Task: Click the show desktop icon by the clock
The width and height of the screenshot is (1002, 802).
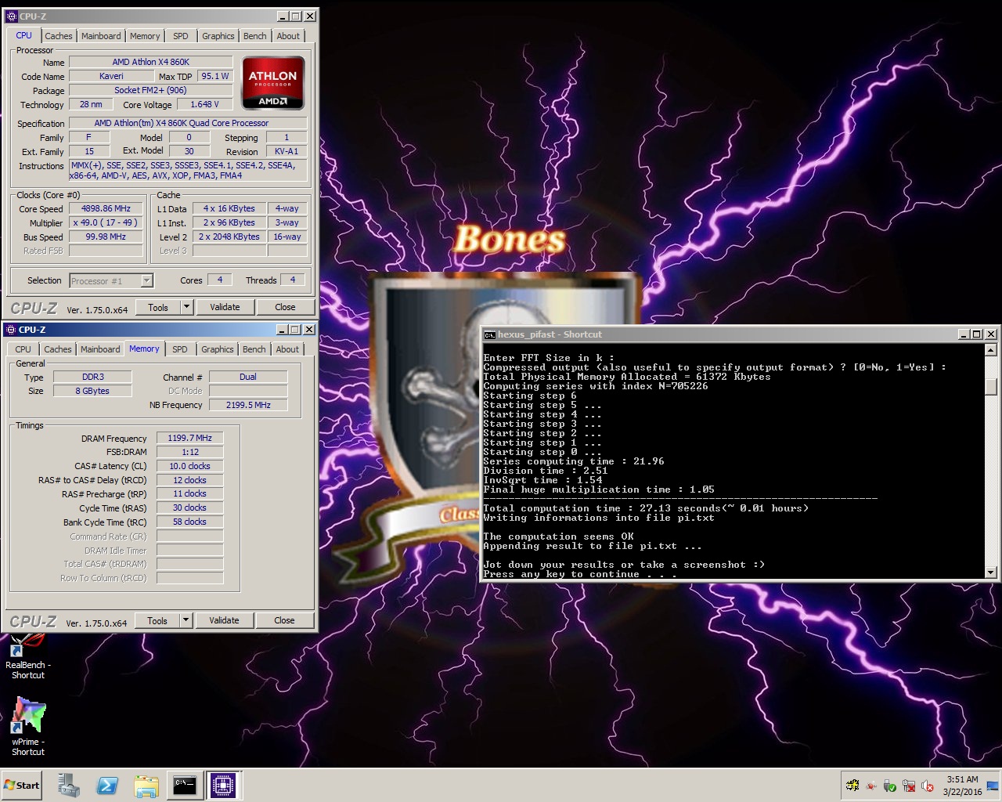Action: [x=993, y=786]
